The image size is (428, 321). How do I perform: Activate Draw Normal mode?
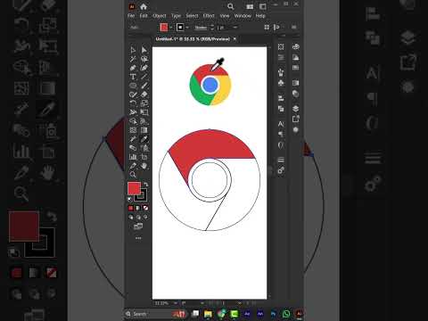point(131,218)
